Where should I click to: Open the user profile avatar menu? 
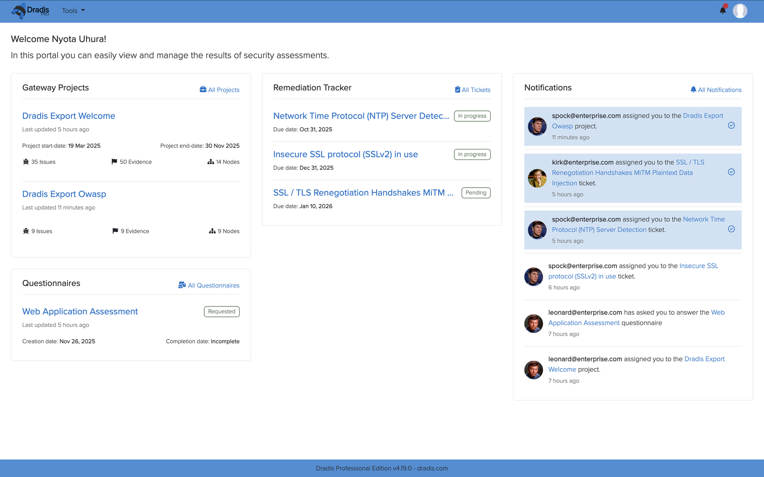coord(740,11)
